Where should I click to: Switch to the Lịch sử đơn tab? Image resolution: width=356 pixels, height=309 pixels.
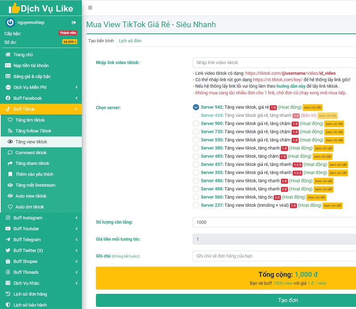(x=130, y=41)
